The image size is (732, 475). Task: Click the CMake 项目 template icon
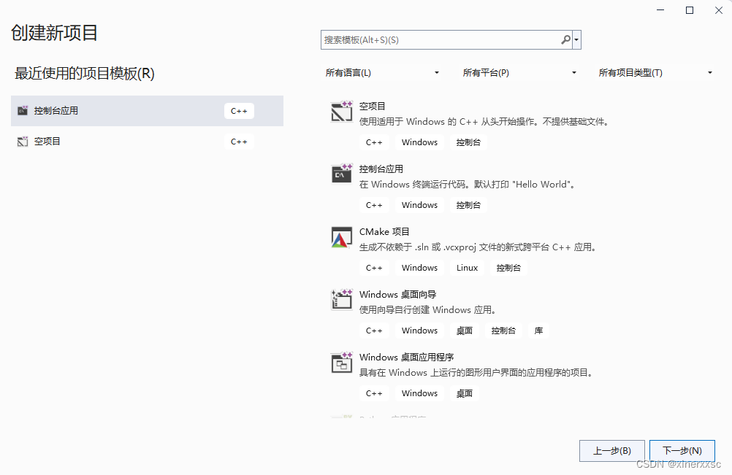341,236
